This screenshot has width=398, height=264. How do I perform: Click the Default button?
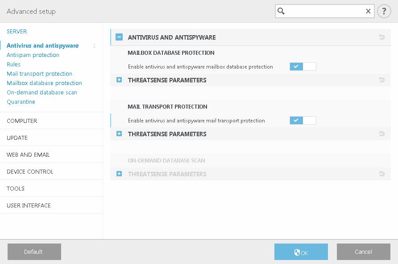34,252
